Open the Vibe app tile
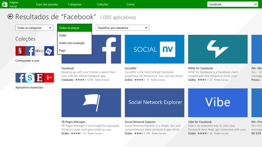The height and width of the screenshot is (147, 262). point(218,103)
